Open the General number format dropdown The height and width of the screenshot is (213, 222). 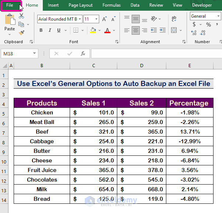tap(218, 16)
